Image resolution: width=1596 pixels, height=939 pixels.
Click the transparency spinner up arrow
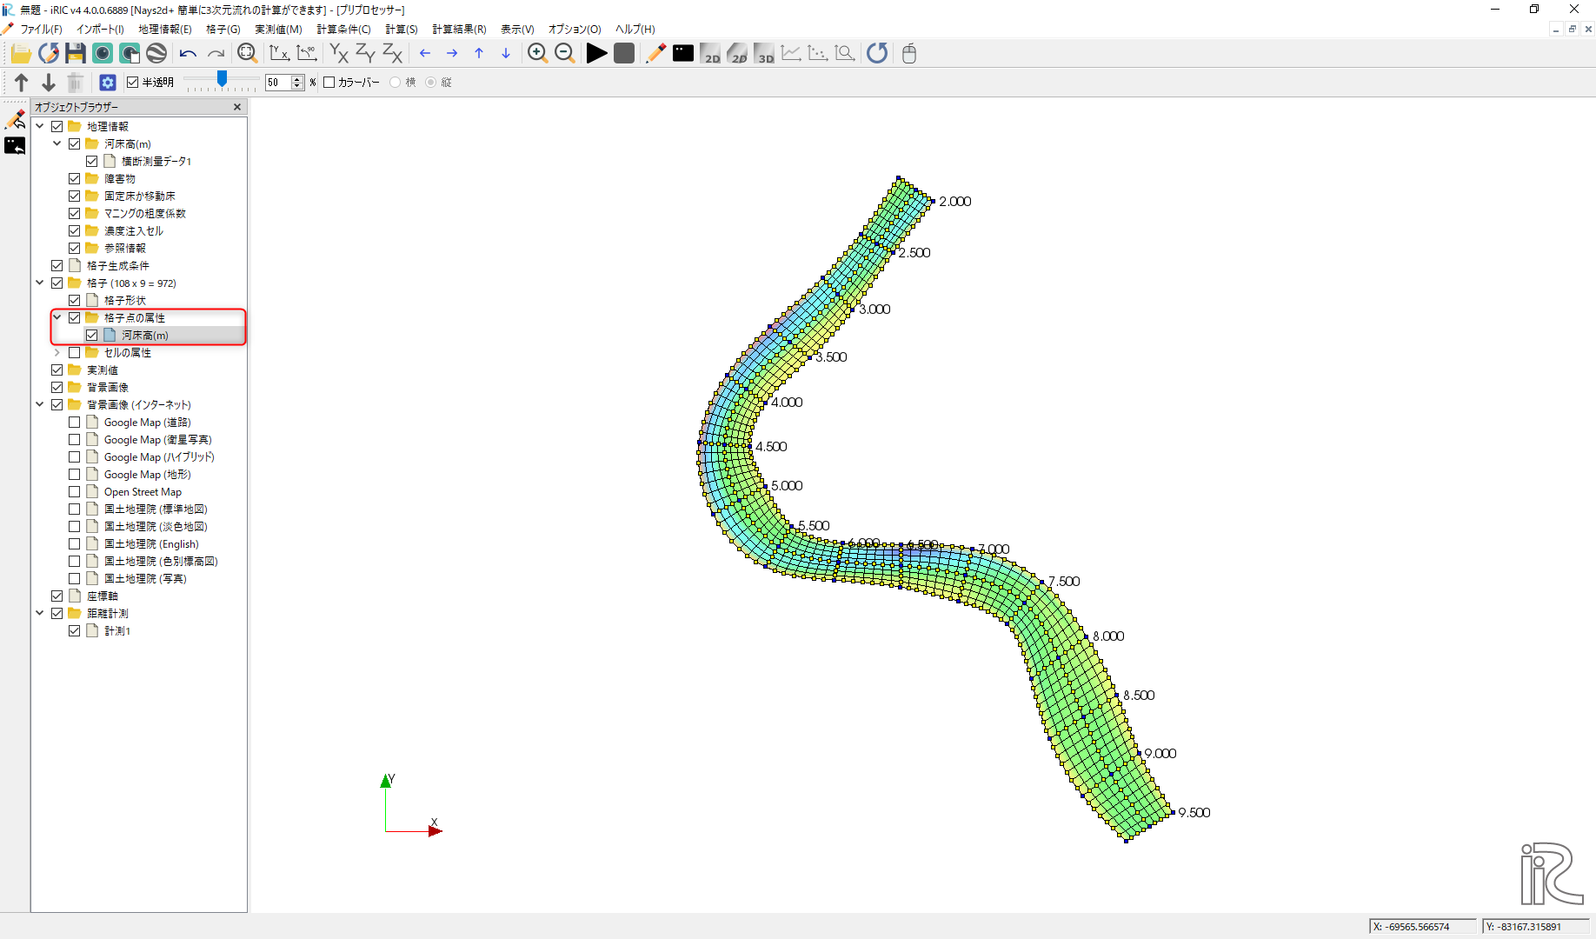297,78
